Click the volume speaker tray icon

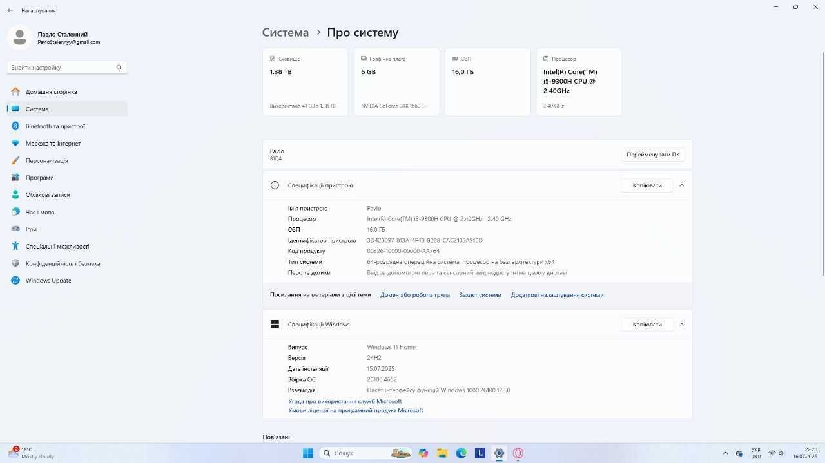click(783, 453)
